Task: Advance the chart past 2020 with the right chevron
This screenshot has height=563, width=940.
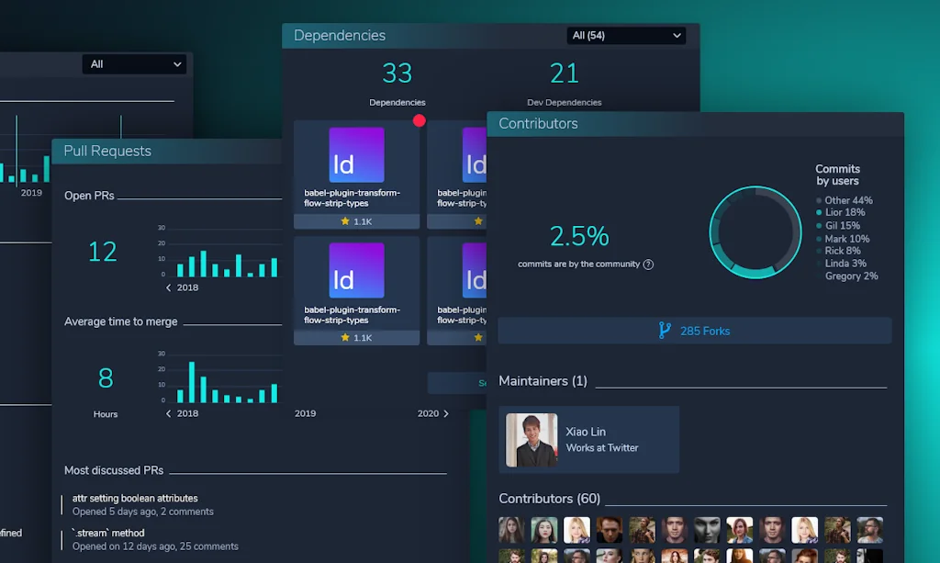Action: pyautogui.click(x=446, y=413)
